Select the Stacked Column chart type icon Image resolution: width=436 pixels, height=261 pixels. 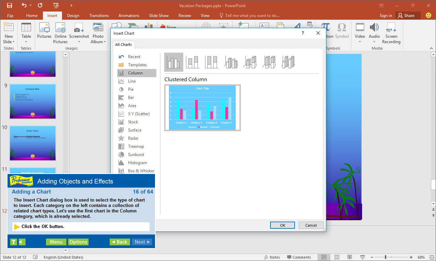tap(192, 62)
